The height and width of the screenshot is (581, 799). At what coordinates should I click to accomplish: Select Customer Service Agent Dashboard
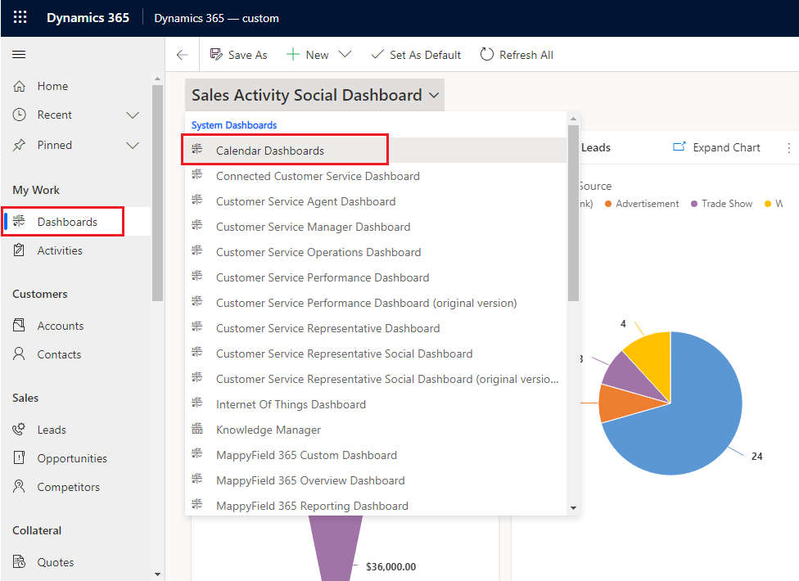click(376, 201)
